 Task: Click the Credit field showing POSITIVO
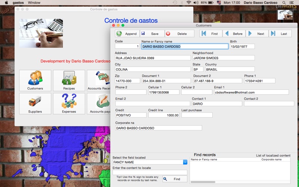click(x=131, y=115)
